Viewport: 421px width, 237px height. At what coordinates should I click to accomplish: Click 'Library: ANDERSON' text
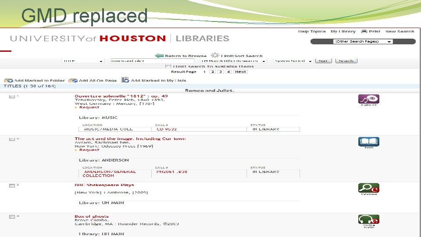[x=103, y=160]
